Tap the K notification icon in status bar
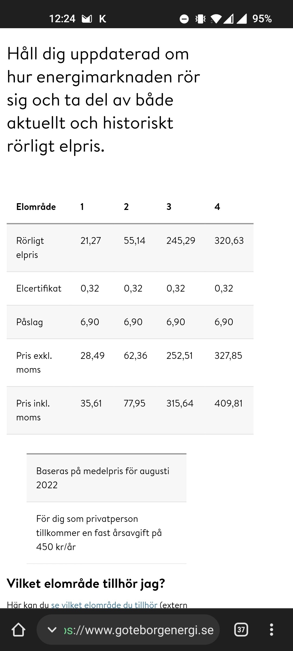 coord(103,19)
